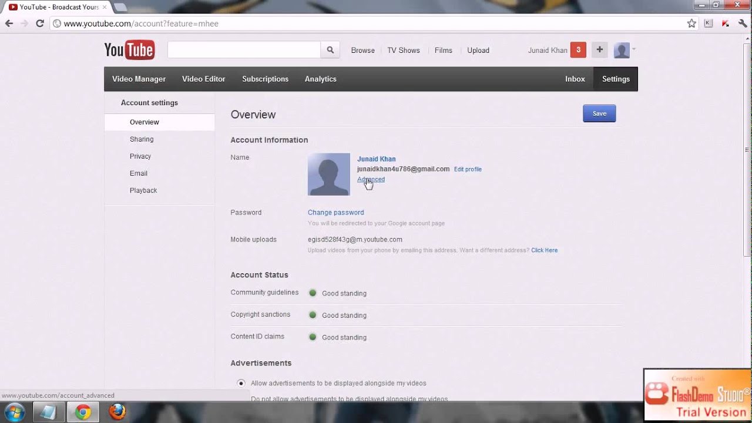Click the mobile upload email address text
The height and width of the screenshot is (423, 752).
pos(355,240)
